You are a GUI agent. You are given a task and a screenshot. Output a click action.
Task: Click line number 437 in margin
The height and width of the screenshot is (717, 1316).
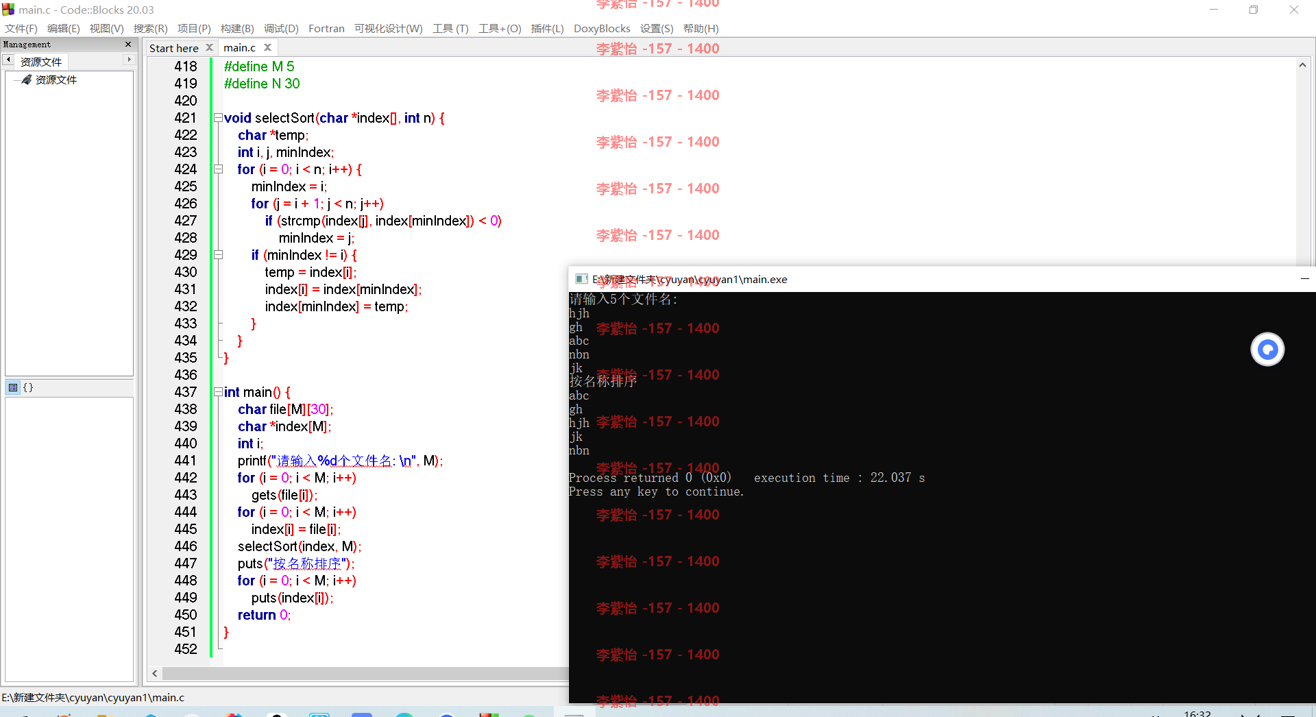coord(186,392)
